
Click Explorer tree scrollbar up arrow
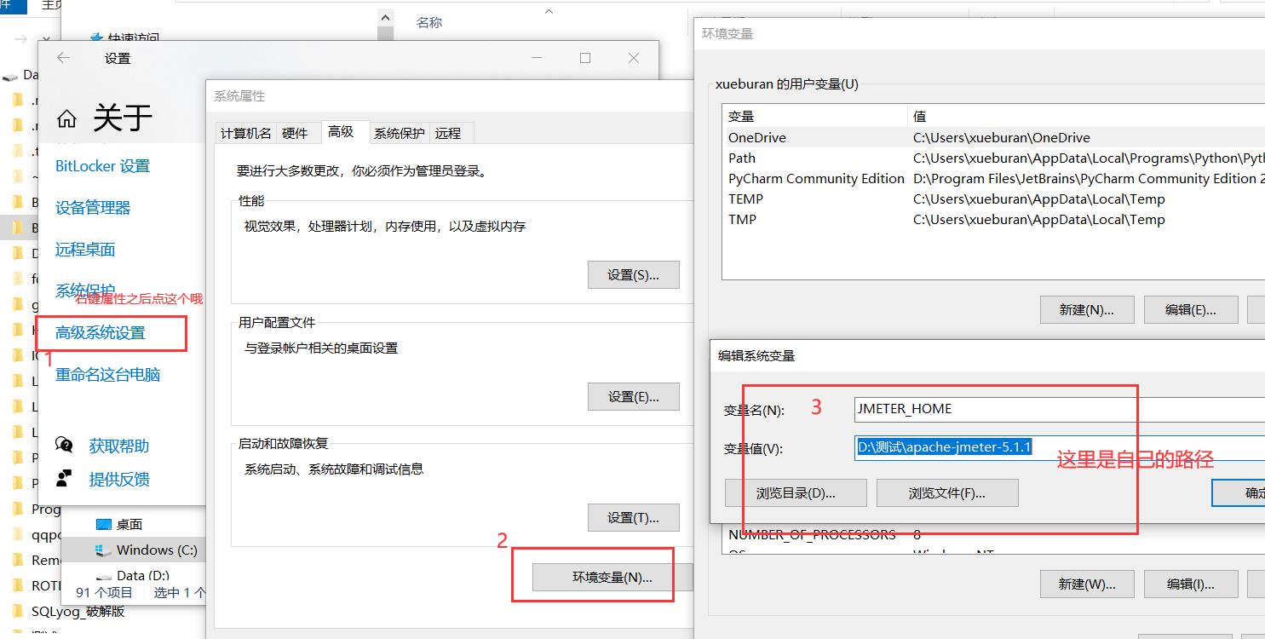tap(386, 18)
